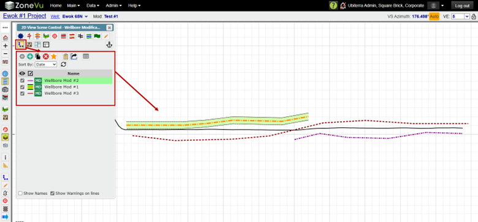This screenshot has height=222, width=478.
Task: Open the Admin menu
Action: coord(114,6)
